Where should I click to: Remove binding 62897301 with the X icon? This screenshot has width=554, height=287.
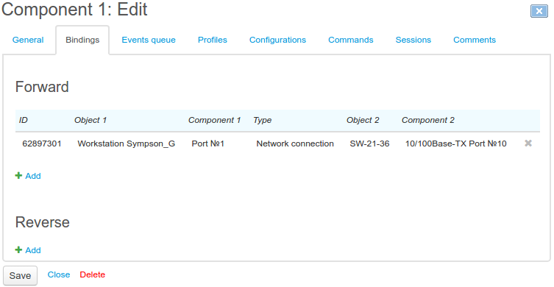pos(528,143)
